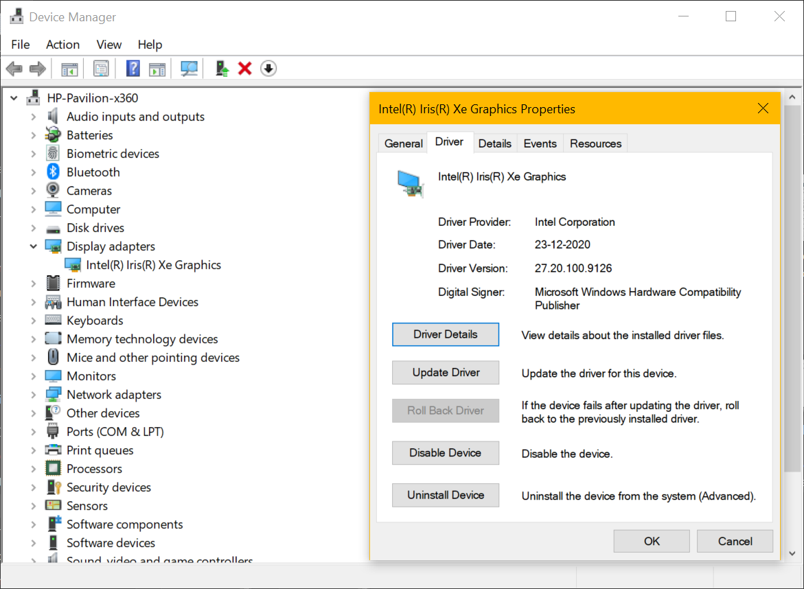This screenshot has width=804, height=589.
Task: Collapse the Display adapters category
Action: 34,246
